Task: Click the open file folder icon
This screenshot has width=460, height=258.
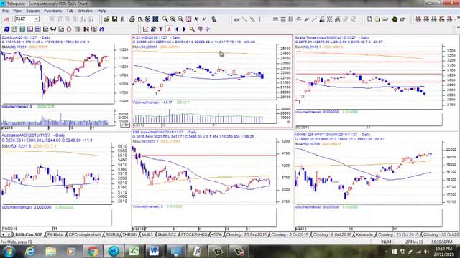Action: (x=107, y=19)
